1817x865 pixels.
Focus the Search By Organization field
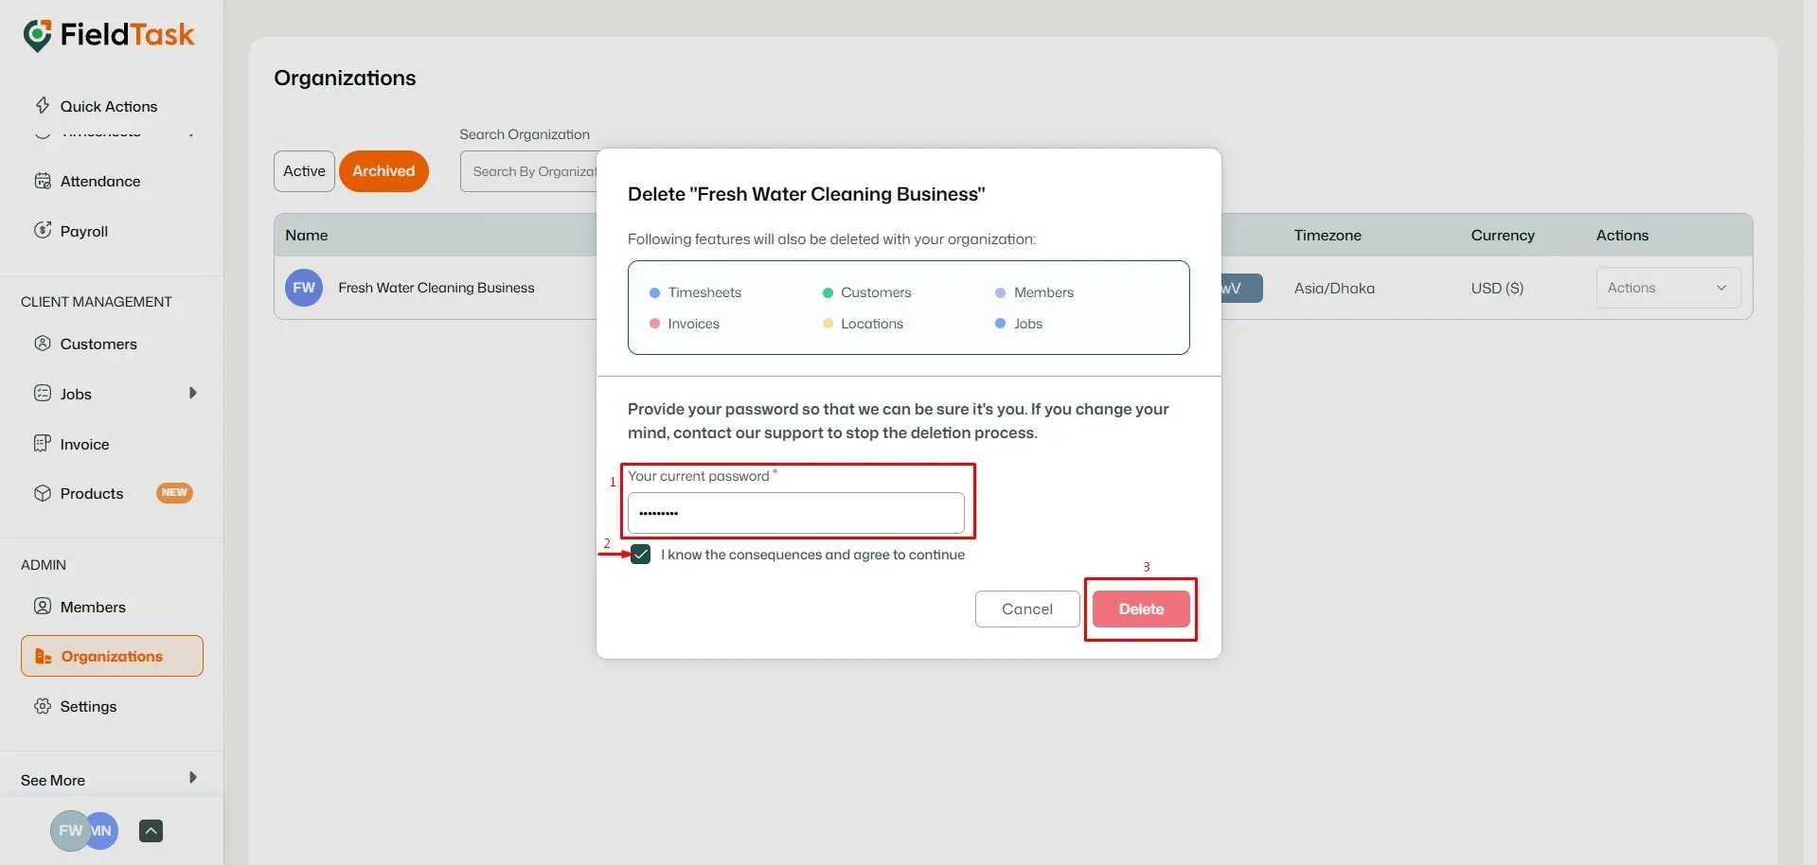point(530,171)
